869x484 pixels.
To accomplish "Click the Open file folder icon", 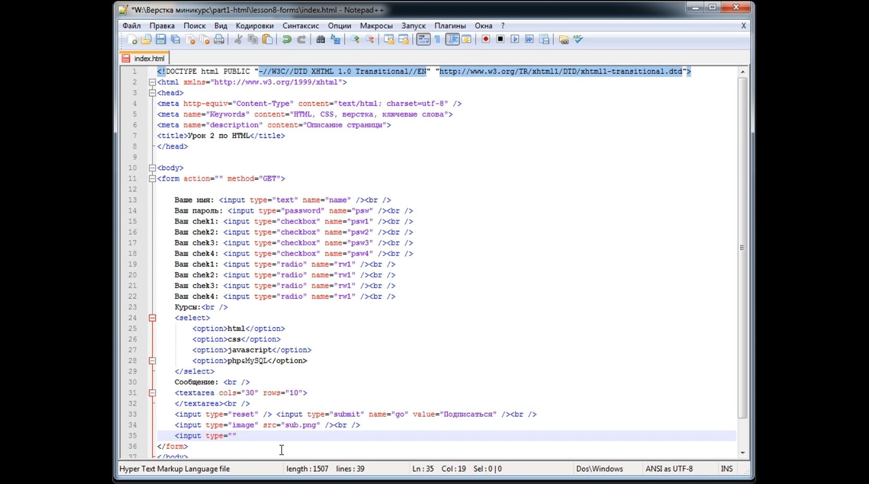I will (x=146, y=40).
